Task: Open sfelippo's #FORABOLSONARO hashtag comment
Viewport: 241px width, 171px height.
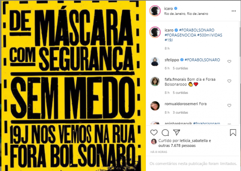Action: pyautogui.click(x=202, y=60)
